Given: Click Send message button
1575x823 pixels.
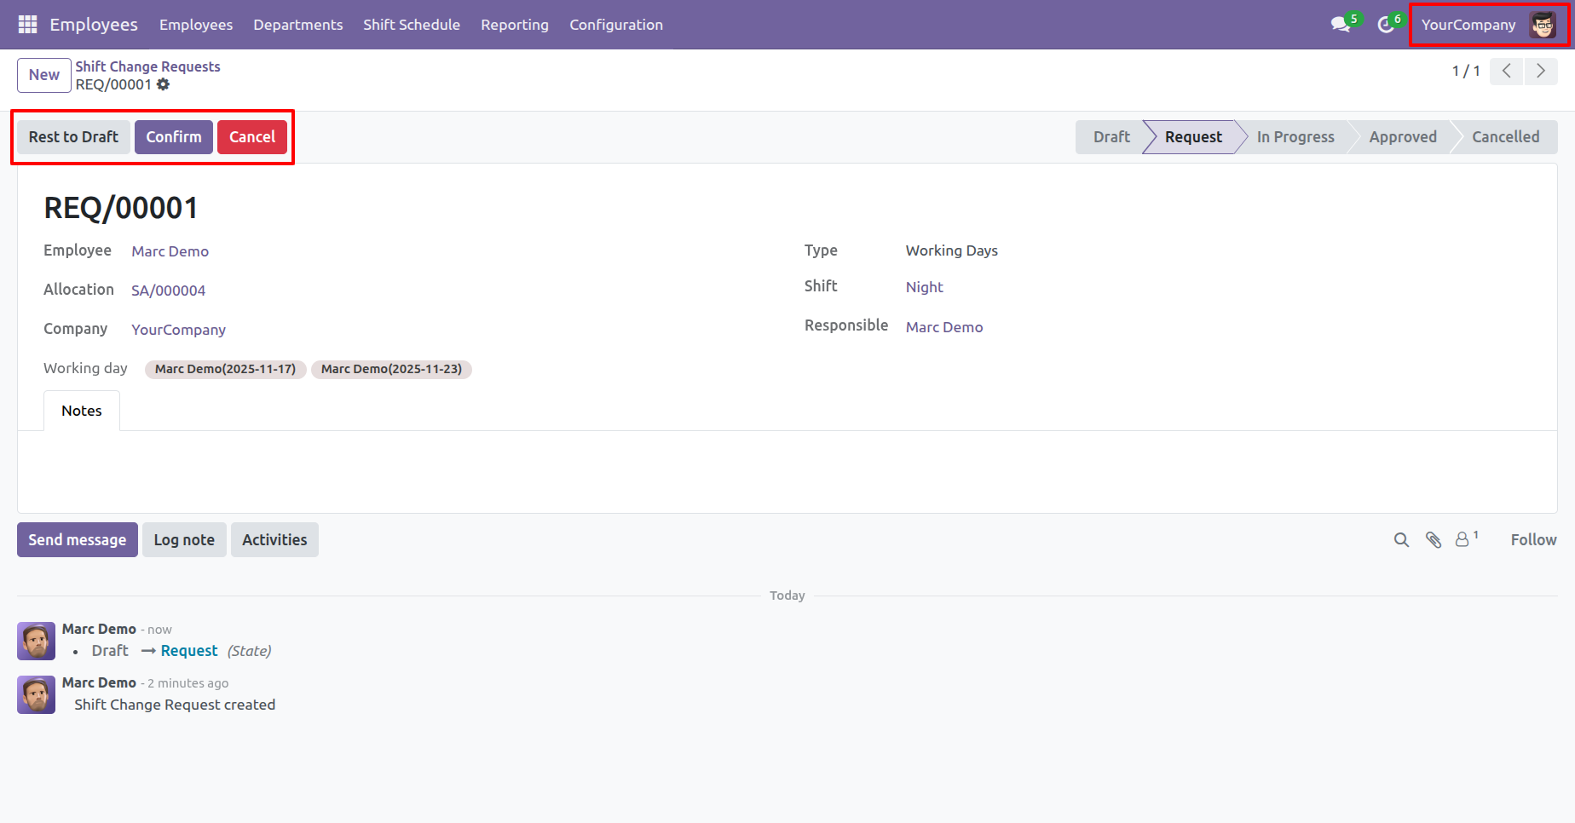Looking at the screenshot, I should (78, 540).
